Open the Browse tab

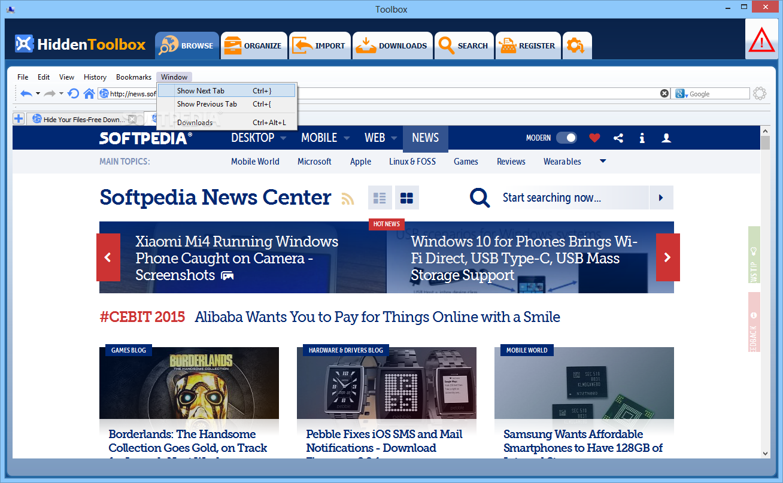tap(186, 45)
